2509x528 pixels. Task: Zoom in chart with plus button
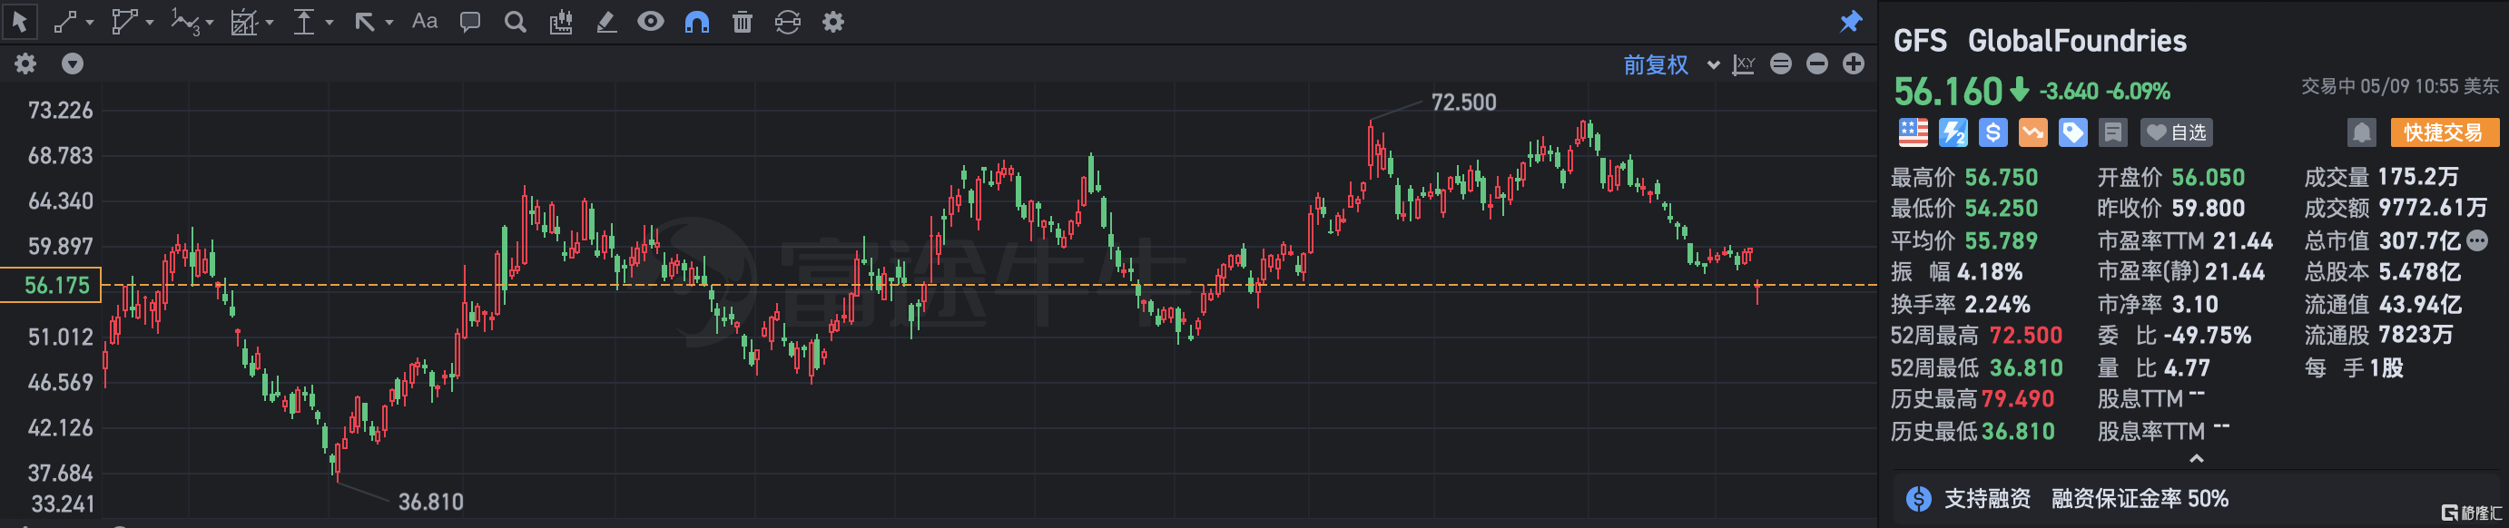1854,64
